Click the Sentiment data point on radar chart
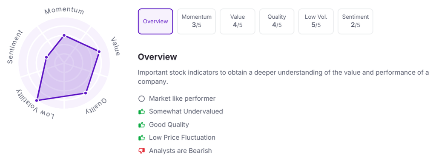436x158 pixels. tap(47, 57)
